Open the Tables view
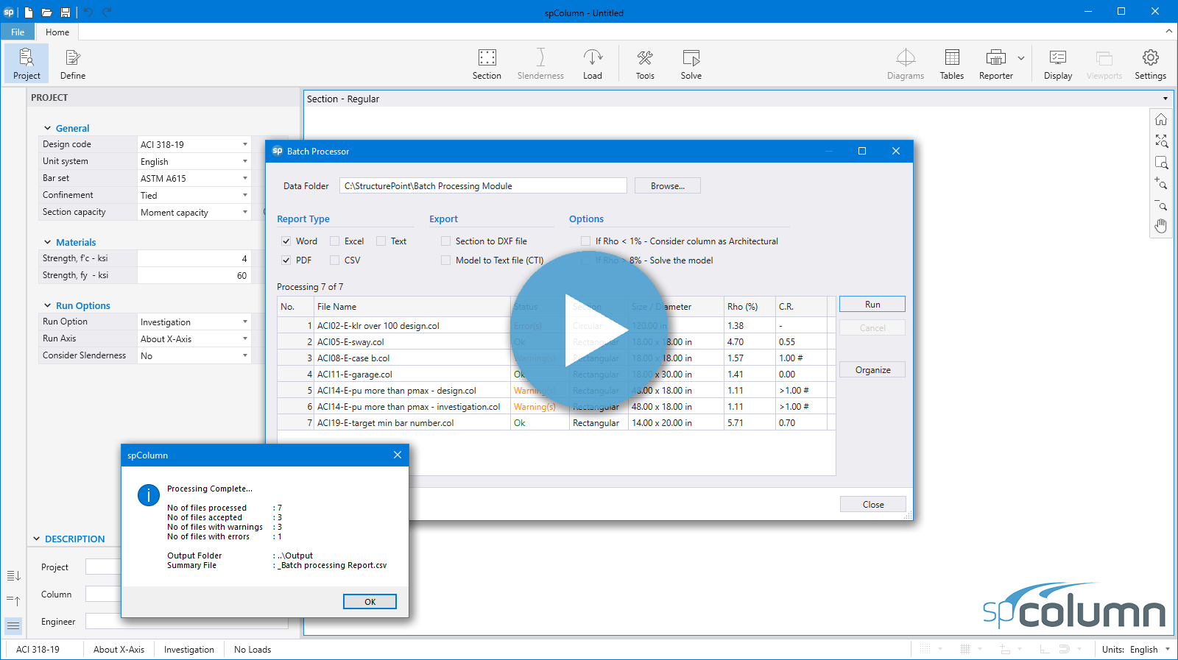 point(952,63)
